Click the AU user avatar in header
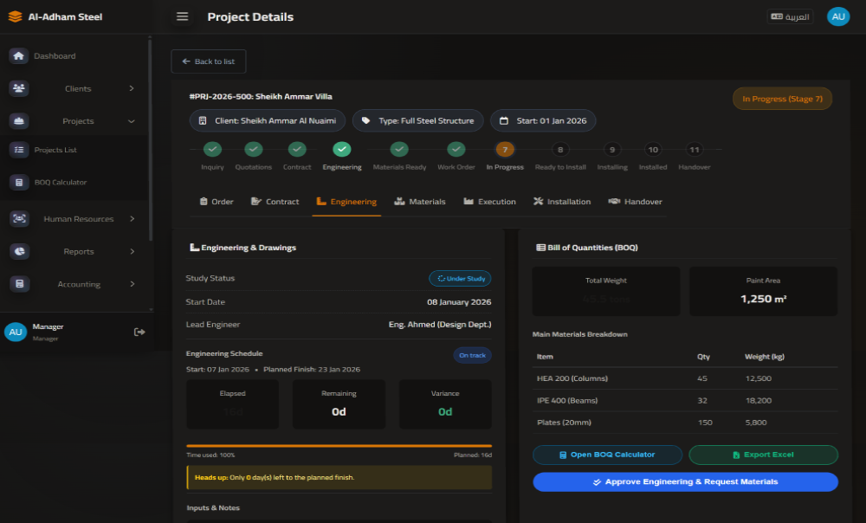 point(837,16)
